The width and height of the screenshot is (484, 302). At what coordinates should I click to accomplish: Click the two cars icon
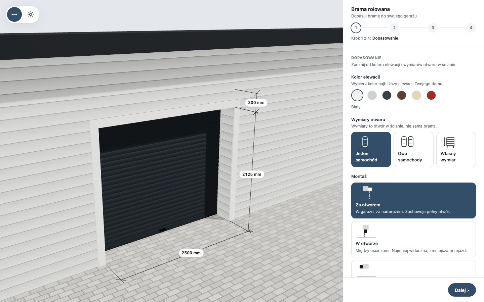coord(407,142)
